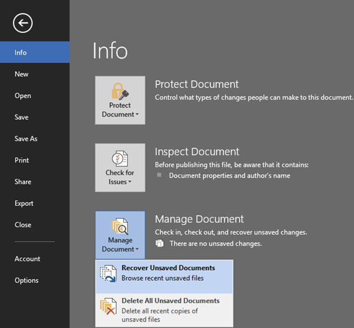The height and width of the screenshot is (328, 354).
Task: Click the Protect Document lock icon
Action: [x=120, y=91]
